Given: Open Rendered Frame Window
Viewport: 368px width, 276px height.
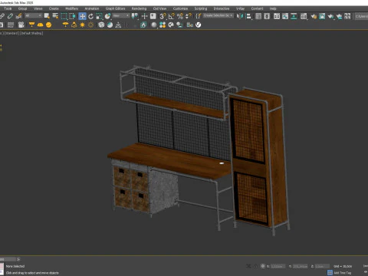Looking at the screenshot, I should (322, 16).
